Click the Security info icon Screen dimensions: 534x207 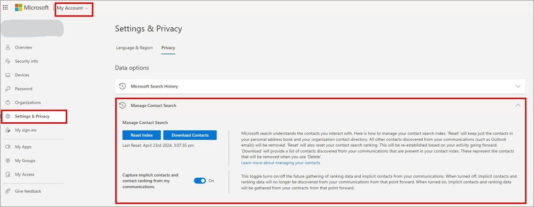click(x=8, y=61)
